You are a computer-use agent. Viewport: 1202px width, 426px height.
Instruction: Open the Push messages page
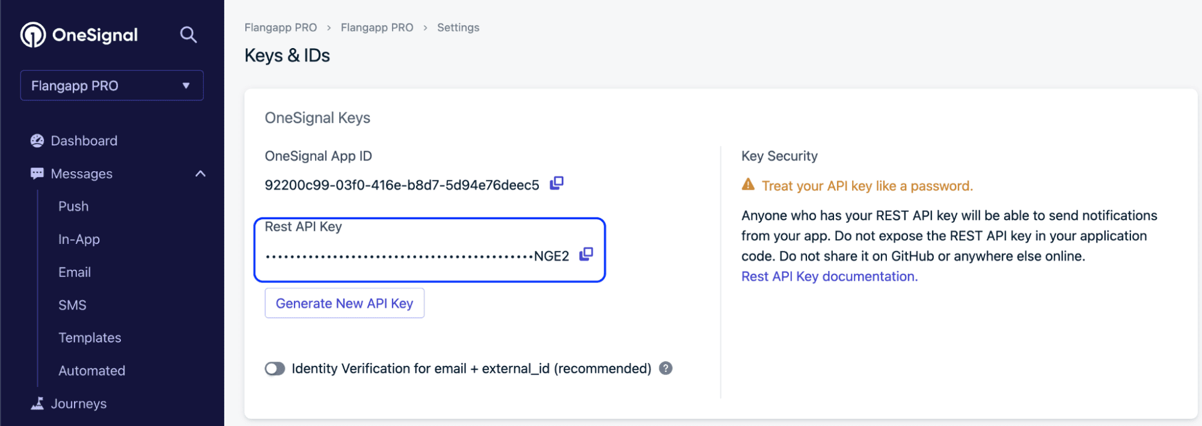point(73,207)
